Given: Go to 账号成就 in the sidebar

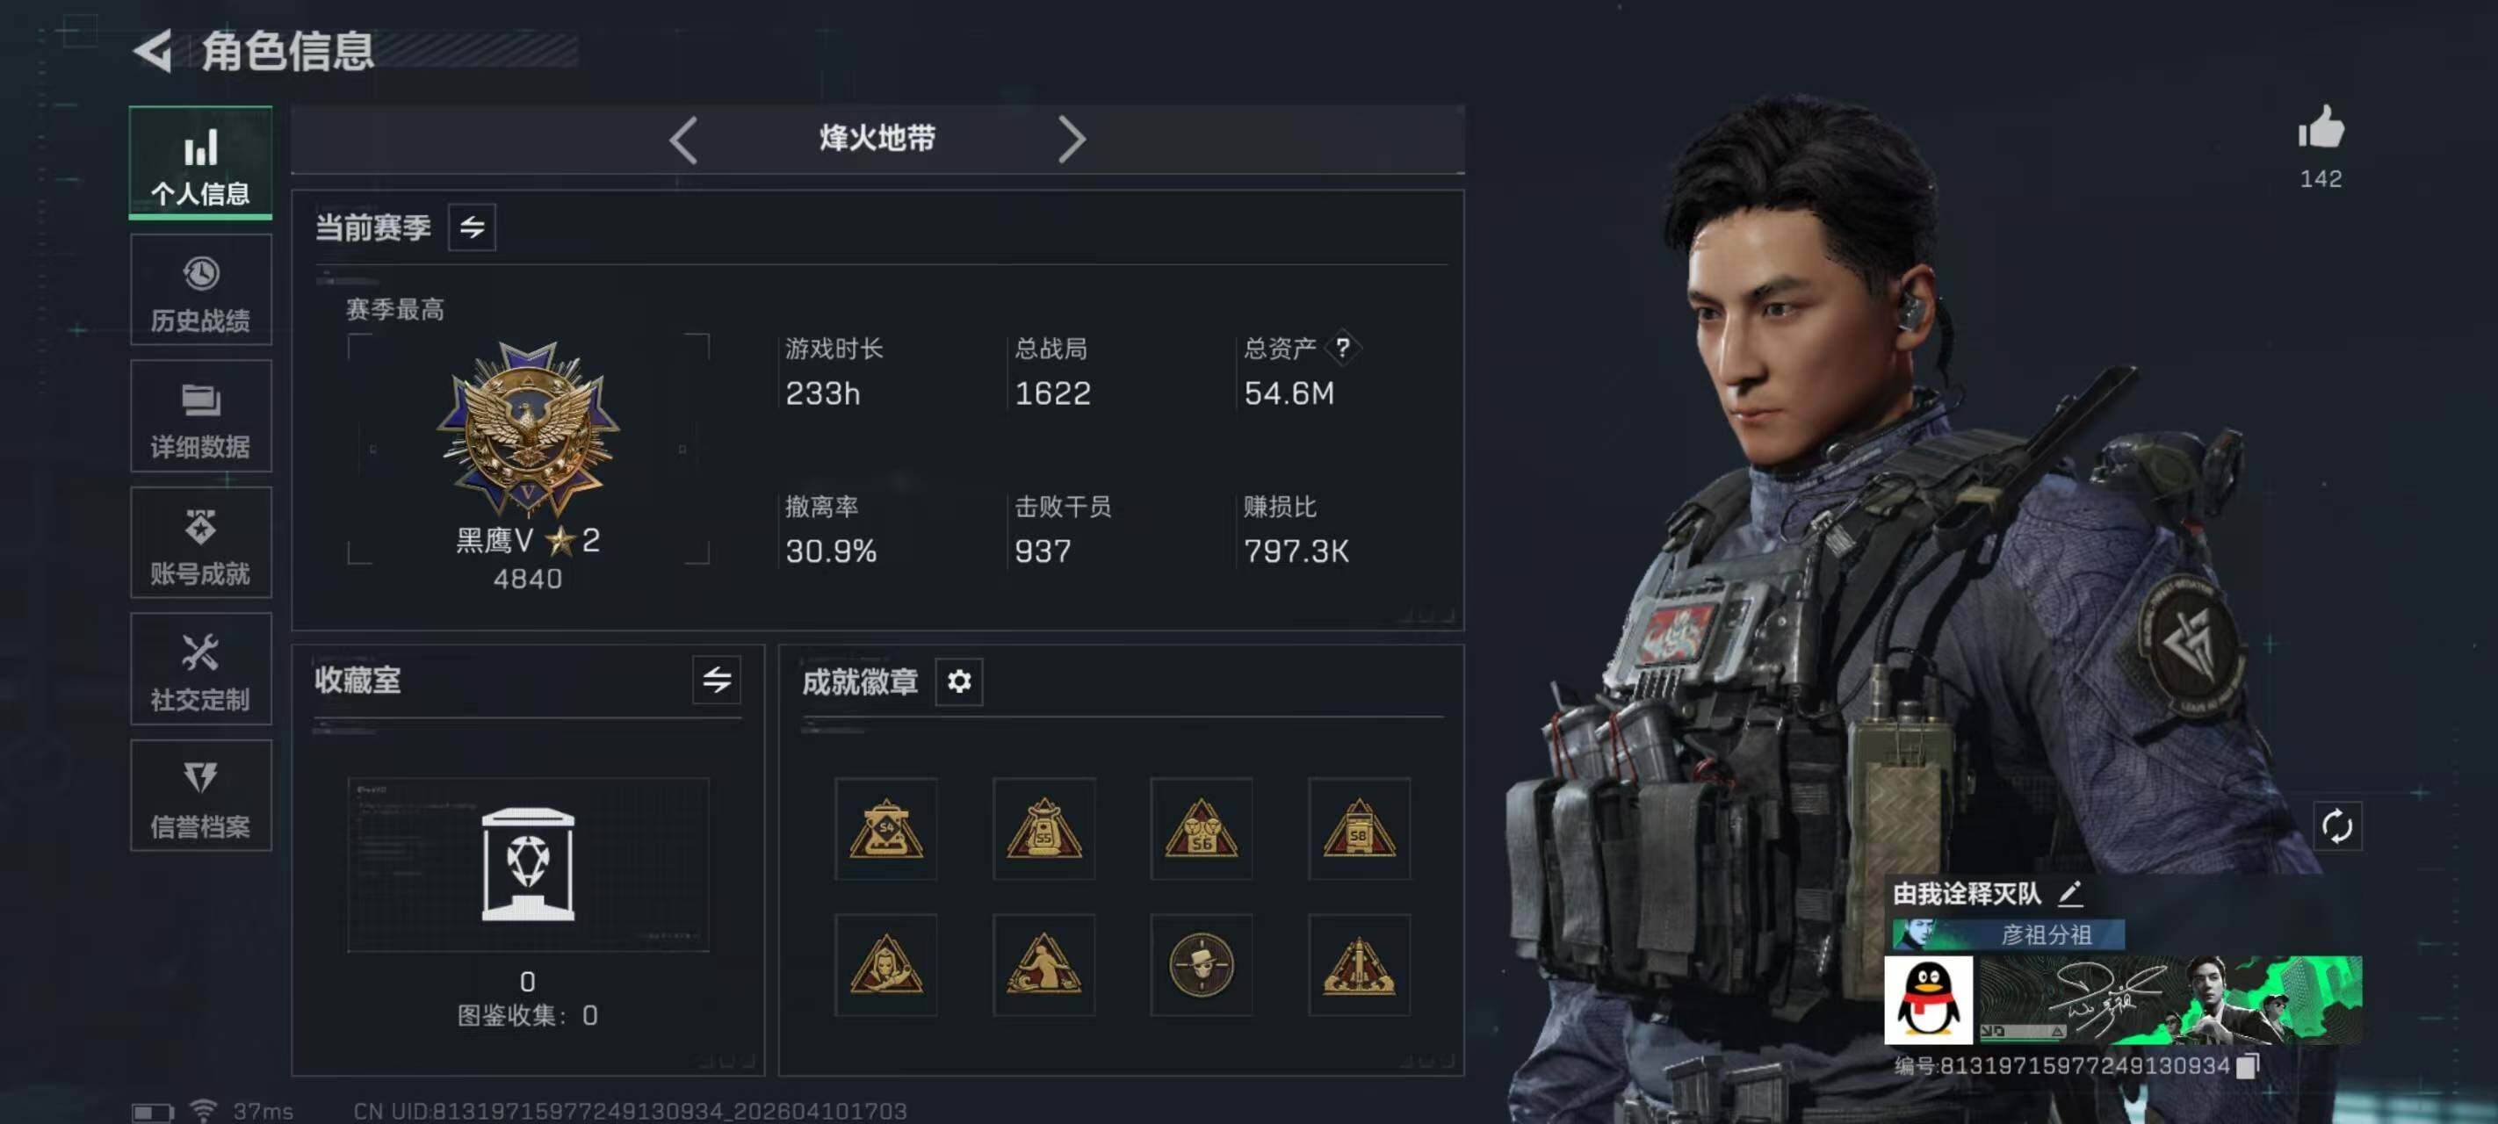Looking at the screenshot, I should 201,543.
